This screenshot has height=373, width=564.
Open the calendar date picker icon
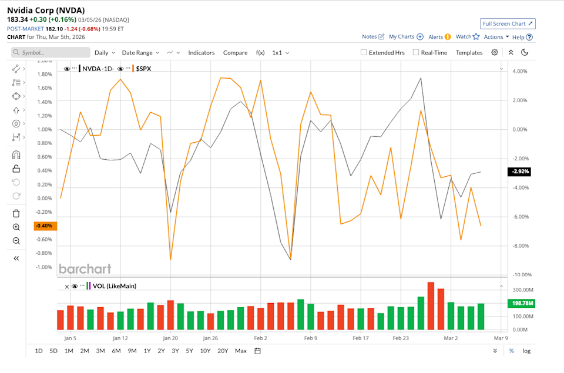tap(257, 351)
